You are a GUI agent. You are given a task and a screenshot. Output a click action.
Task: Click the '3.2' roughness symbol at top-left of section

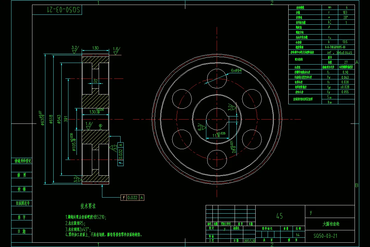pyautogui.click(x=75, y=49)
